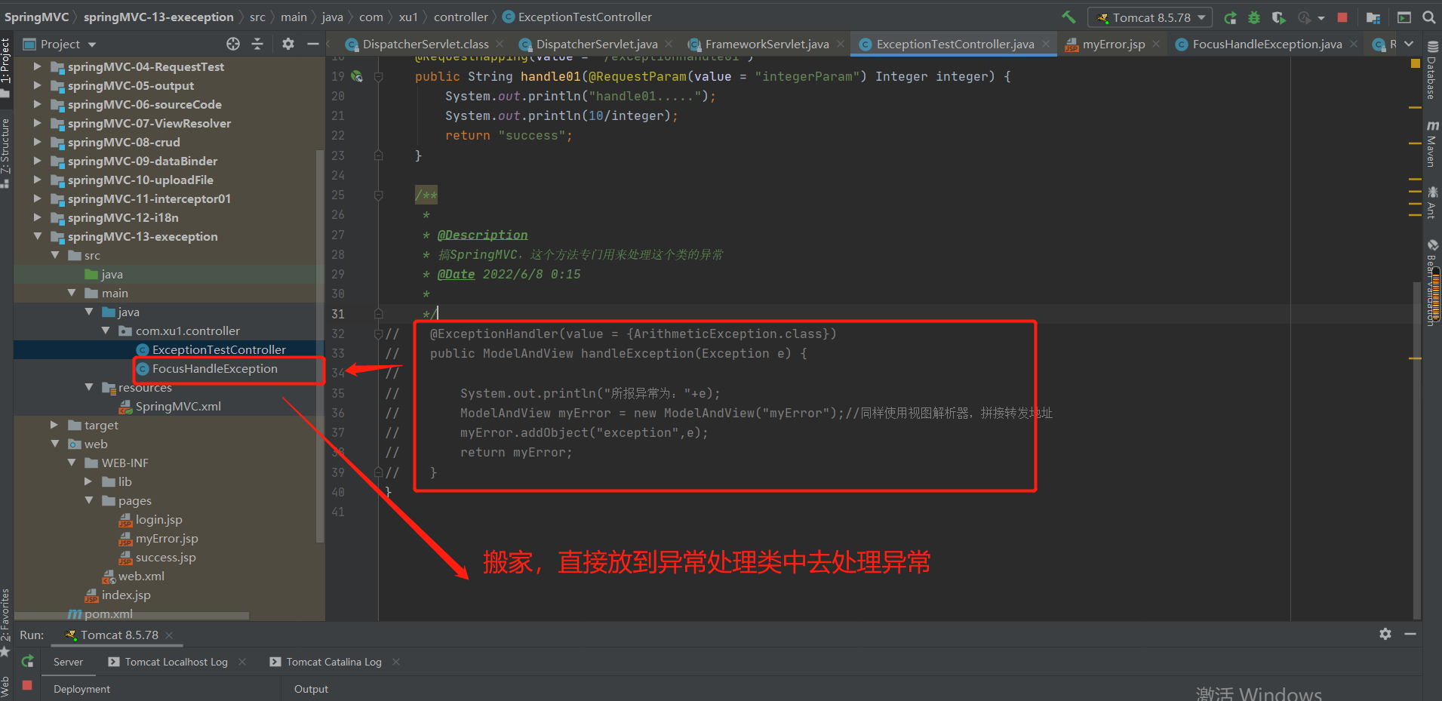Open the Ant tool window

(x=1431, y=202)
